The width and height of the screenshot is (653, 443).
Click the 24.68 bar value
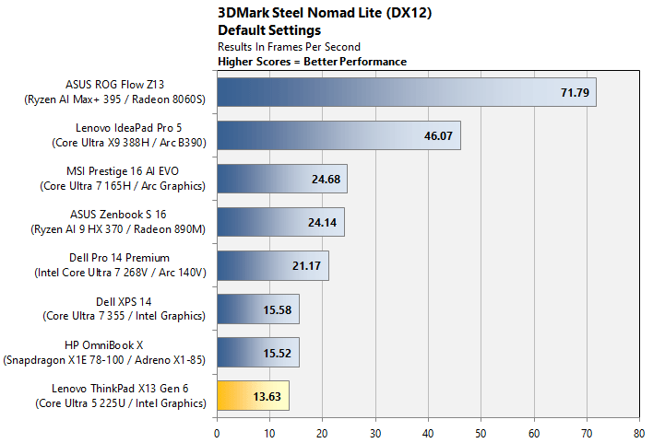click(326, 180)
